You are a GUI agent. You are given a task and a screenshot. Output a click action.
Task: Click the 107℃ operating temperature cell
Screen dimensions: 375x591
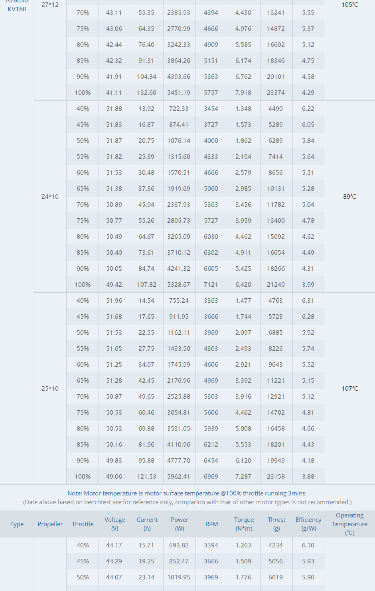(349, 388)
